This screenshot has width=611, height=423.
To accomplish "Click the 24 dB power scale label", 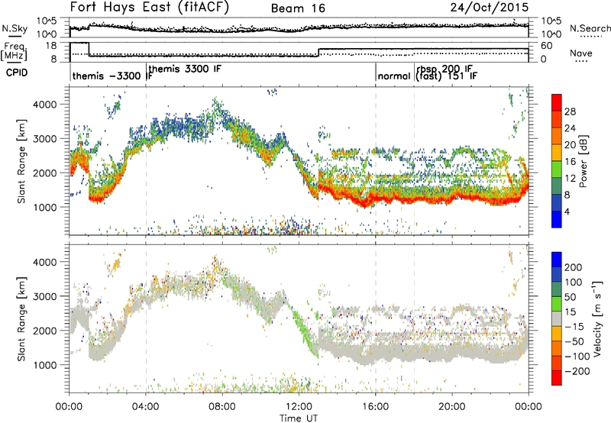I will (x=570, y=128).
